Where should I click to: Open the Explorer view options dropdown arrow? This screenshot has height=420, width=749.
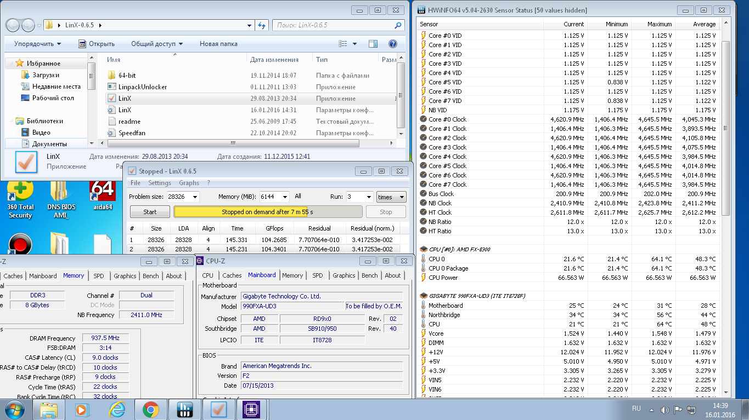click(354, 44)
